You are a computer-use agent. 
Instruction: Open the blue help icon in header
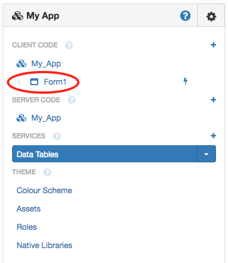coord(185,16)
